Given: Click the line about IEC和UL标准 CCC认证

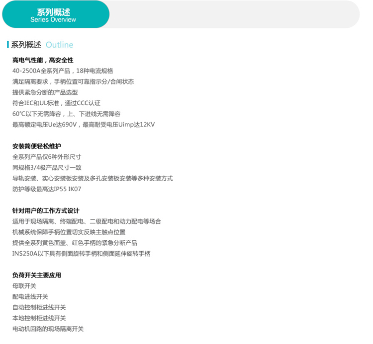Looking at the screenshot, I should pyautogui.click(x=56, y=103).
